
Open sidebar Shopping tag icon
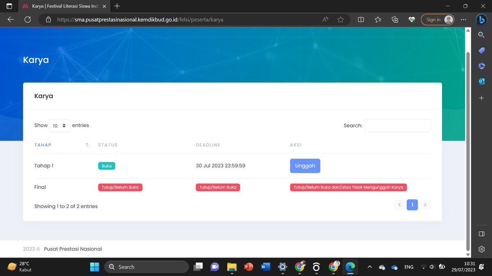pos(481,51)
